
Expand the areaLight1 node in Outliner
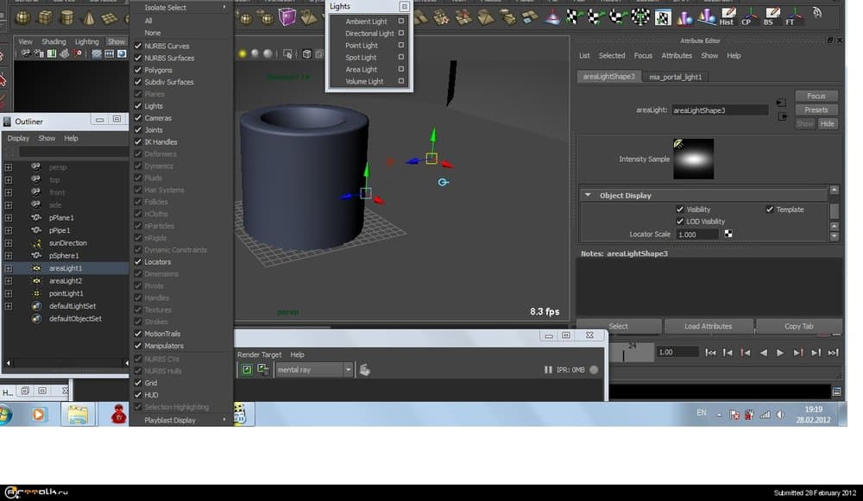8,268
